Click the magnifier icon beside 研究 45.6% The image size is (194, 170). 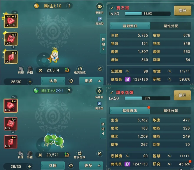pyautogui.click(x=169, y=164)
